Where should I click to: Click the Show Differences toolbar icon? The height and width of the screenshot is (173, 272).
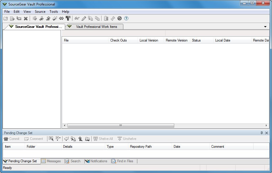pos(90,18)
